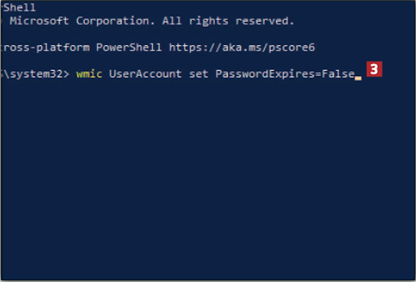Click the word Microsoft in the copyright line
Image resolution: width=416 pixels, height=282 pixels.
click(39, 21)
